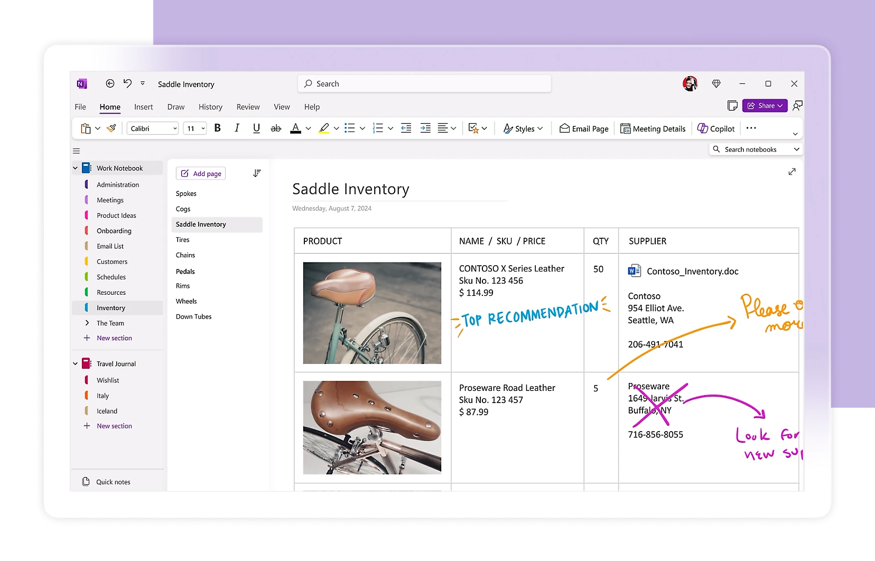
Task: Collapse the Work Notebook tree
Action: pyautogui.click(x=75, y=168)
